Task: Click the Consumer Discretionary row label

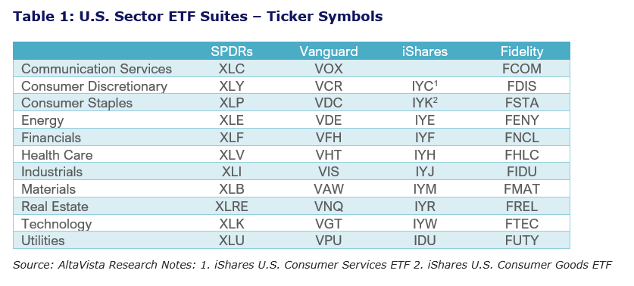Action: pos(94,86)
